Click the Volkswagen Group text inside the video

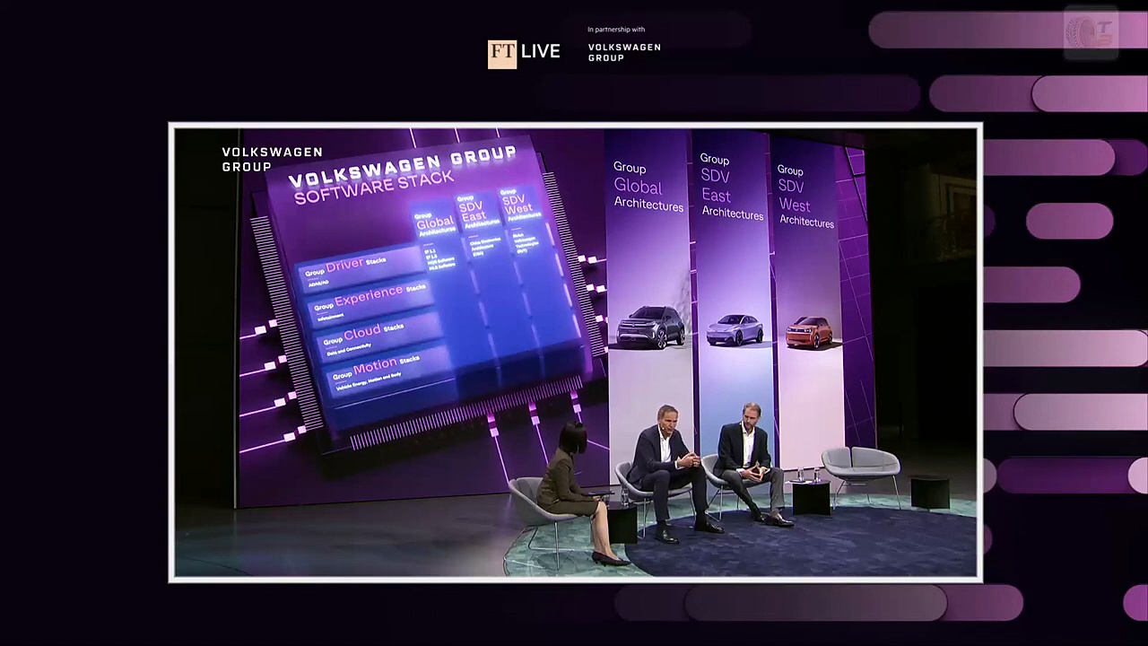tap(272, 159)
